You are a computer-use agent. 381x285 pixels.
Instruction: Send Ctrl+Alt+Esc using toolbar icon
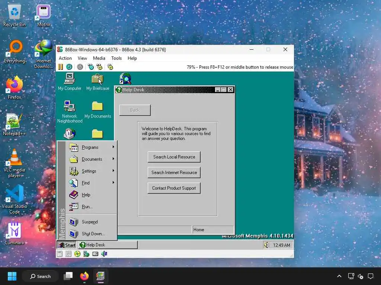[x=99, y=67]
